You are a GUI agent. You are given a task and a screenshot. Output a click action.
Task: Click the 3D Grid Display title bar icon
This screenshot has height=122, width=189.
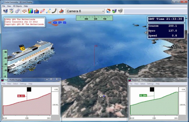tap(2, 2)
